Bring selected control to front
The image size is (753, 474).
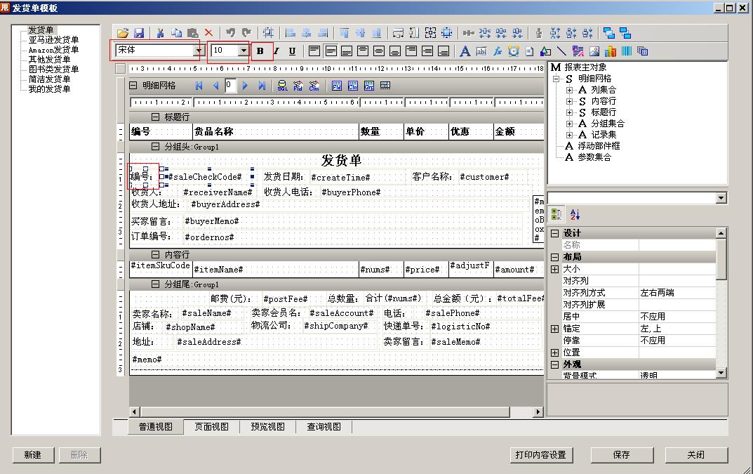tap(609, 33)
